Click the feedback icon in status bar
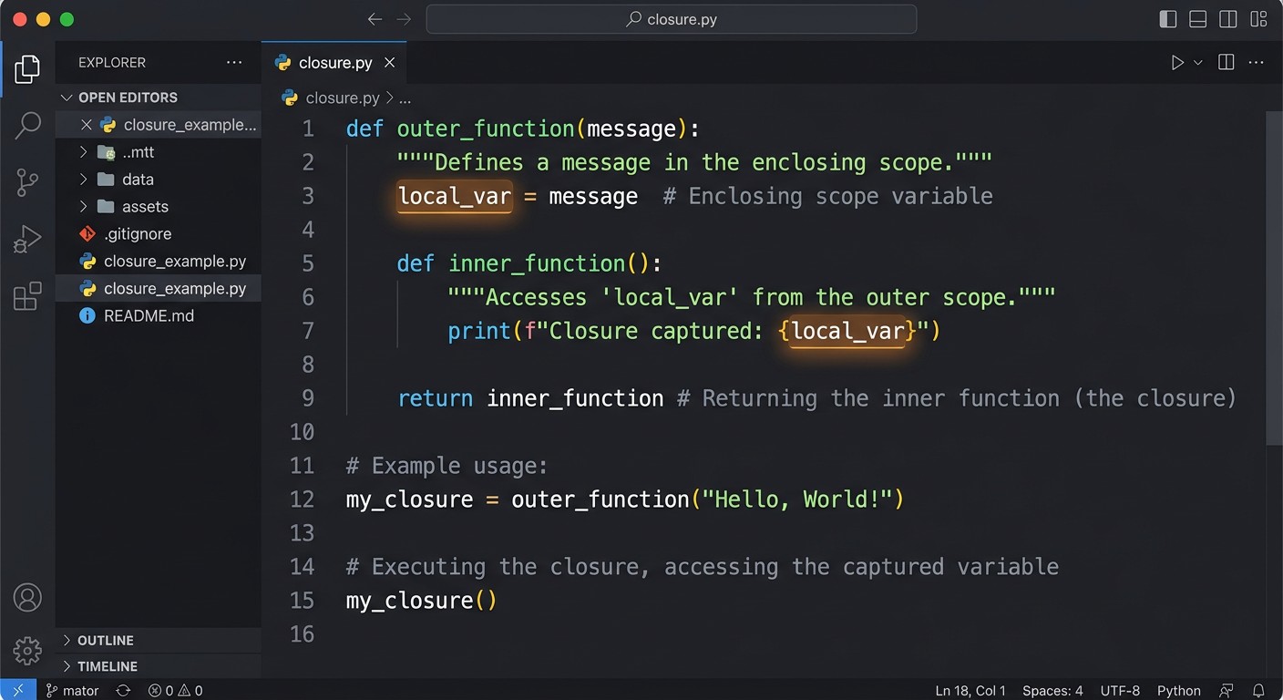 pyautogui.click(x=1227, y=690)
